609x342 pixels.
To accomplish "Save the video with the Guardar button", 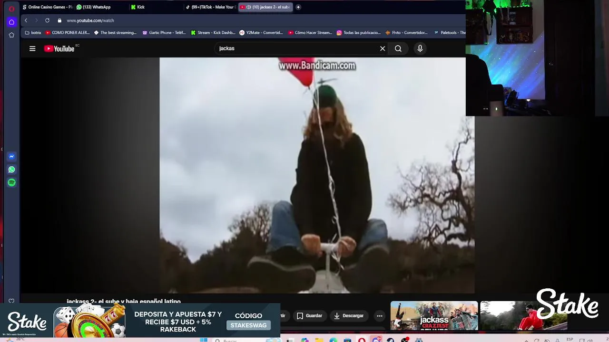I will 310,316.
